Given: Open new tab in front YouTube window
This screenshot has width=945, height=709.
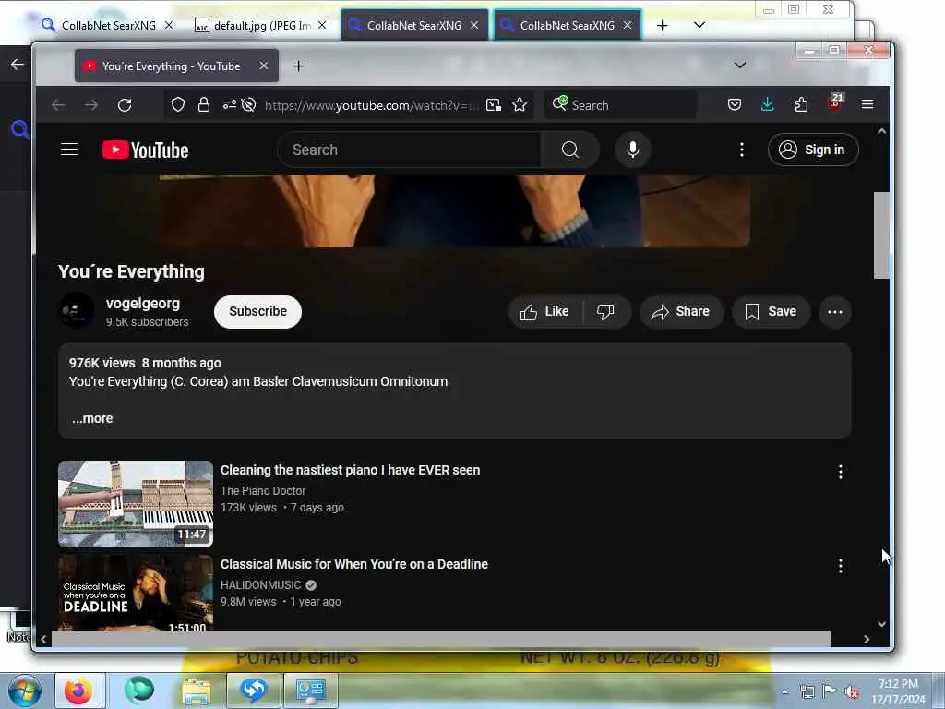Looking at the screenshot, I should point(298,66).
